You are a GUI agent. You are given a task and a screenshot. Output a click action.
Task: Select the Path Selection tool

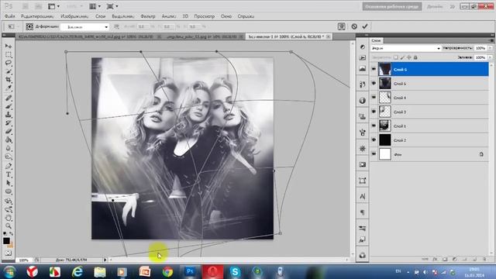[9, 183]
